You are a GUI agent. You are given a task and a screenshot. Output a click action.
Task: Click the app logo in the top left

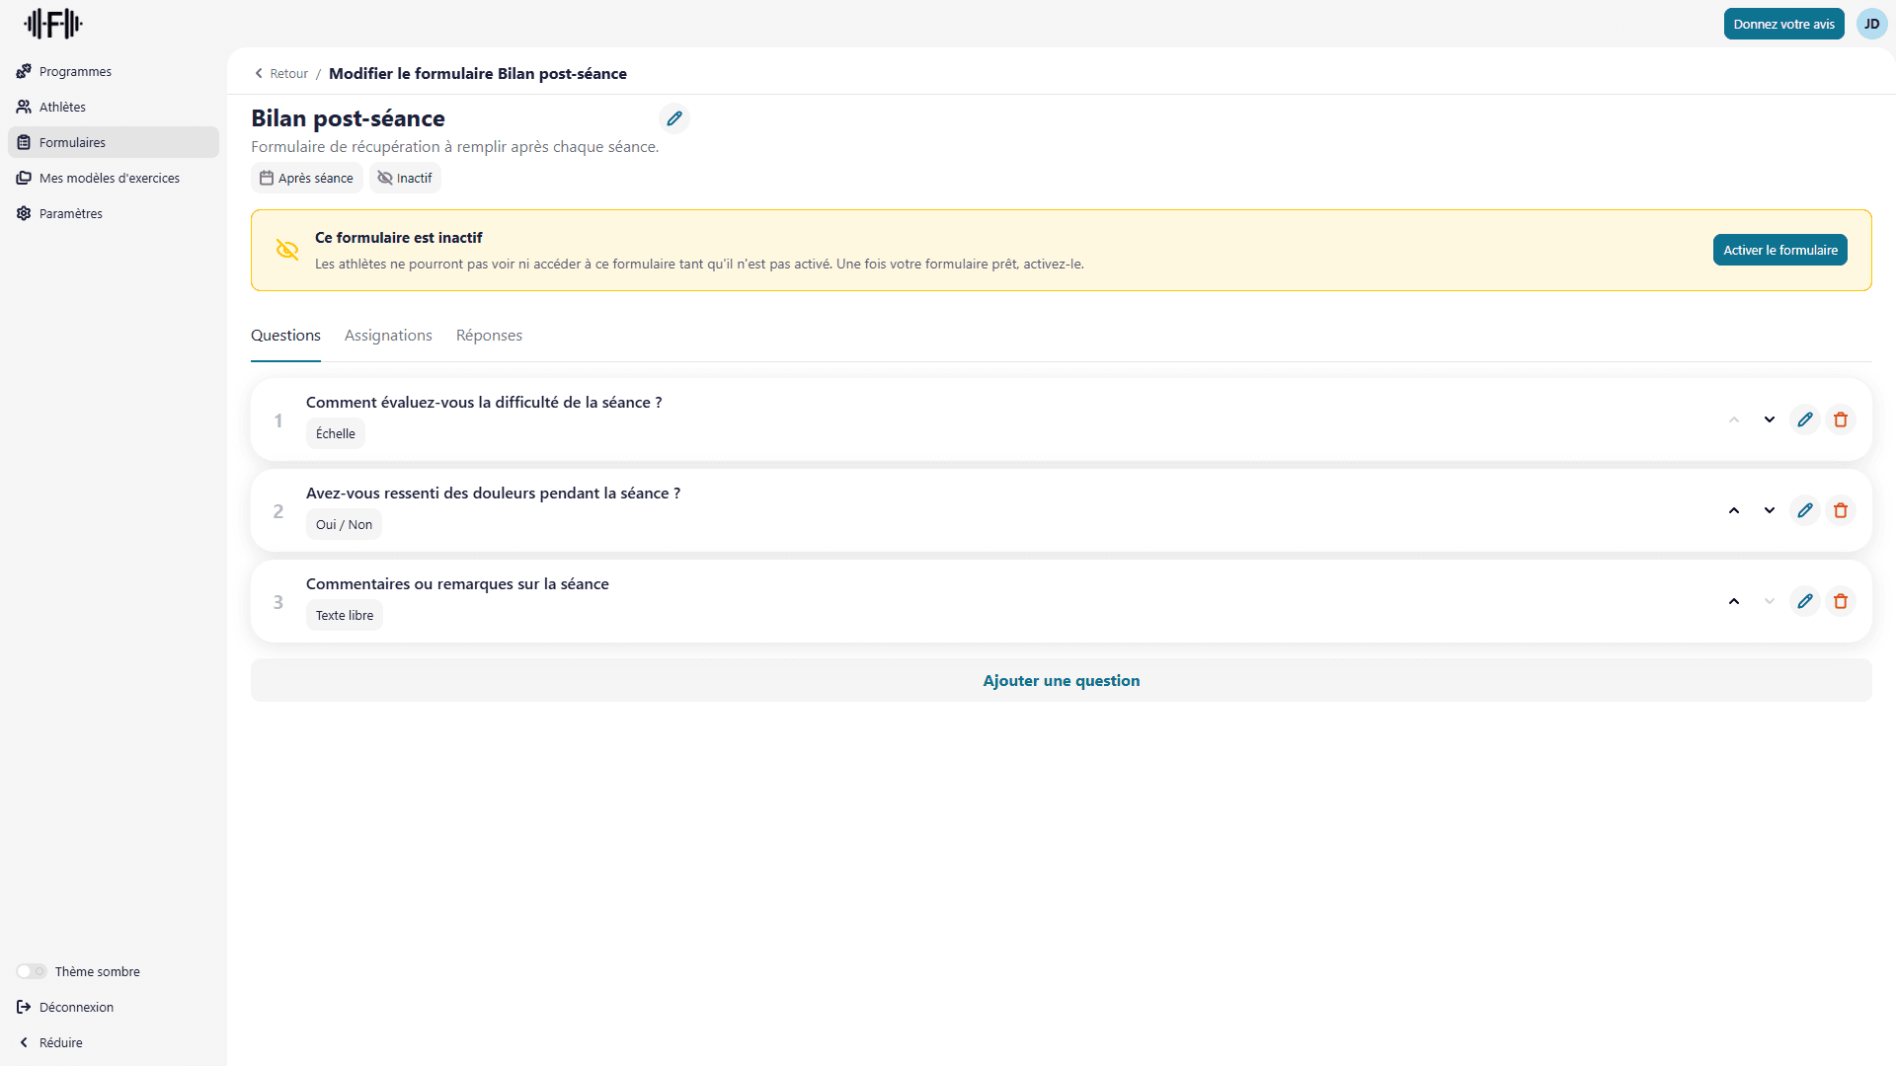tap(53, 24)
